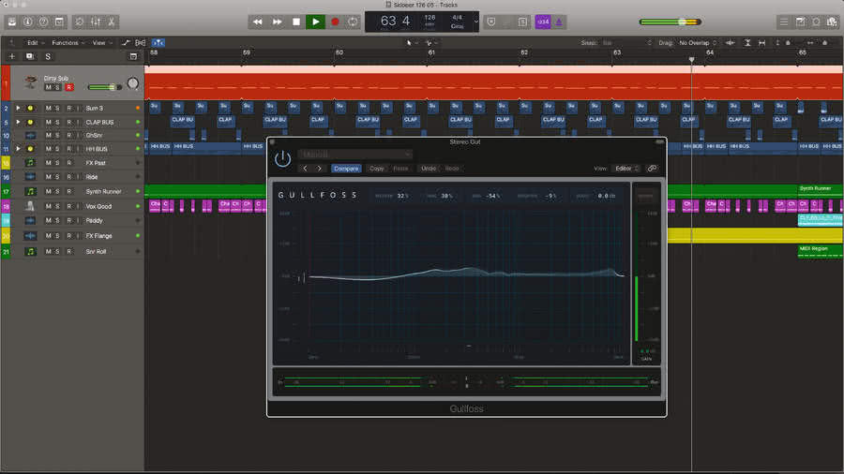This screenshot has height=474, width=844.
Task: Click the Copy button in plugin
Action: click(x=377, y=169)
